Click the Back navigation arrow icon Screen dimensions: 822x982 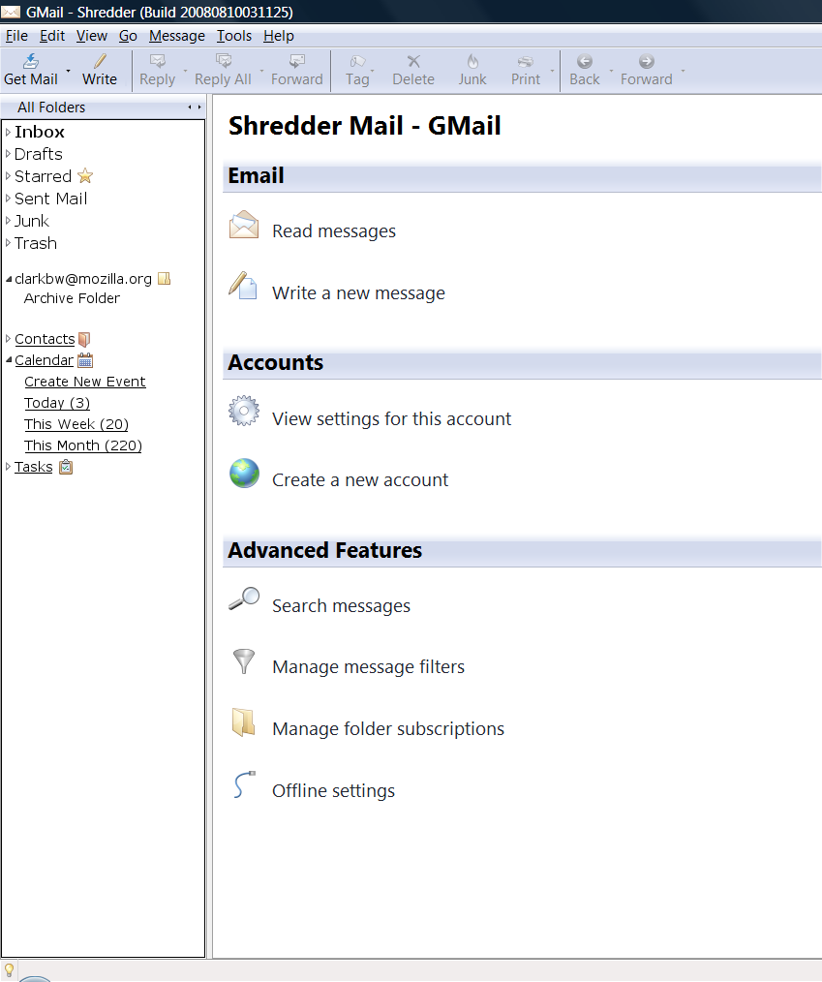[x=584, y=61]
